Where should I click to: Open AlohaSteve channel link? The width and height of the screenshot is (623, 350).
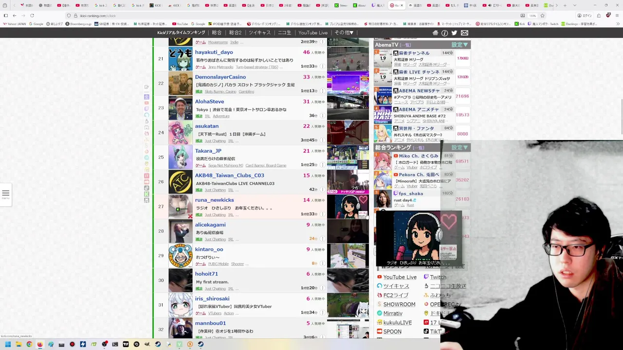click(x=209, y=102)
